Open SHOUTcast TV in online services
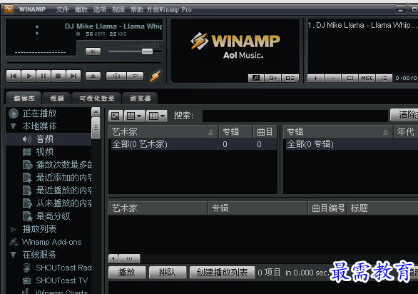The height and width of the screenshot is (294, 418). [x=61, y=280]
